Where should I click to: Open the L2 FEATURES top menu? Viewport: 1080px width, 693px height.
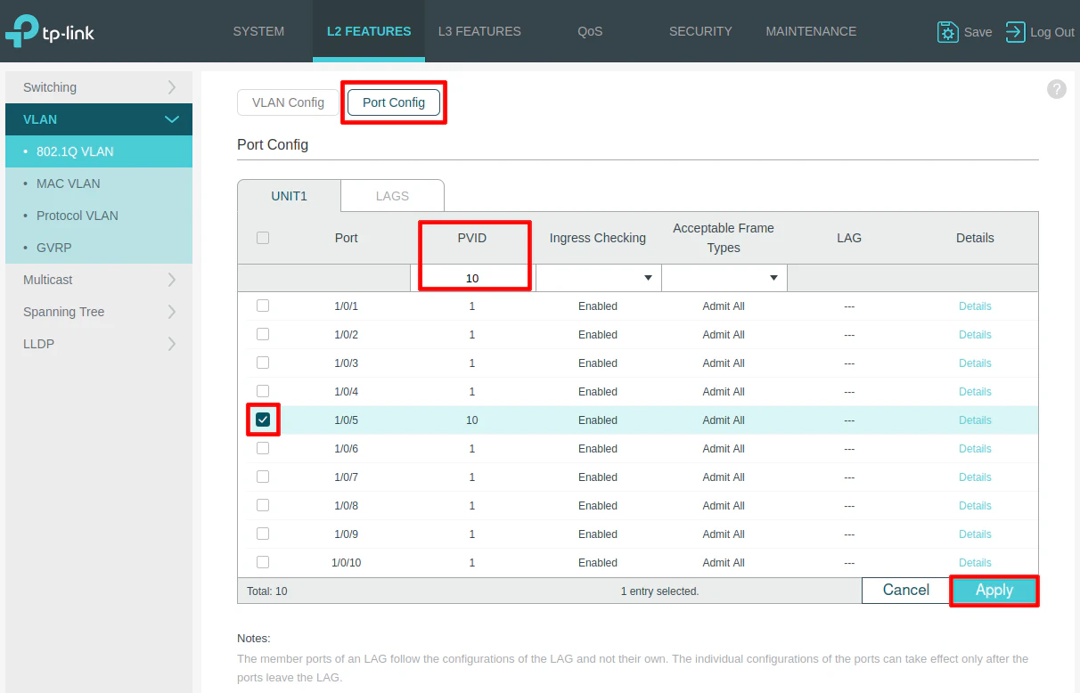coord(369,31)
